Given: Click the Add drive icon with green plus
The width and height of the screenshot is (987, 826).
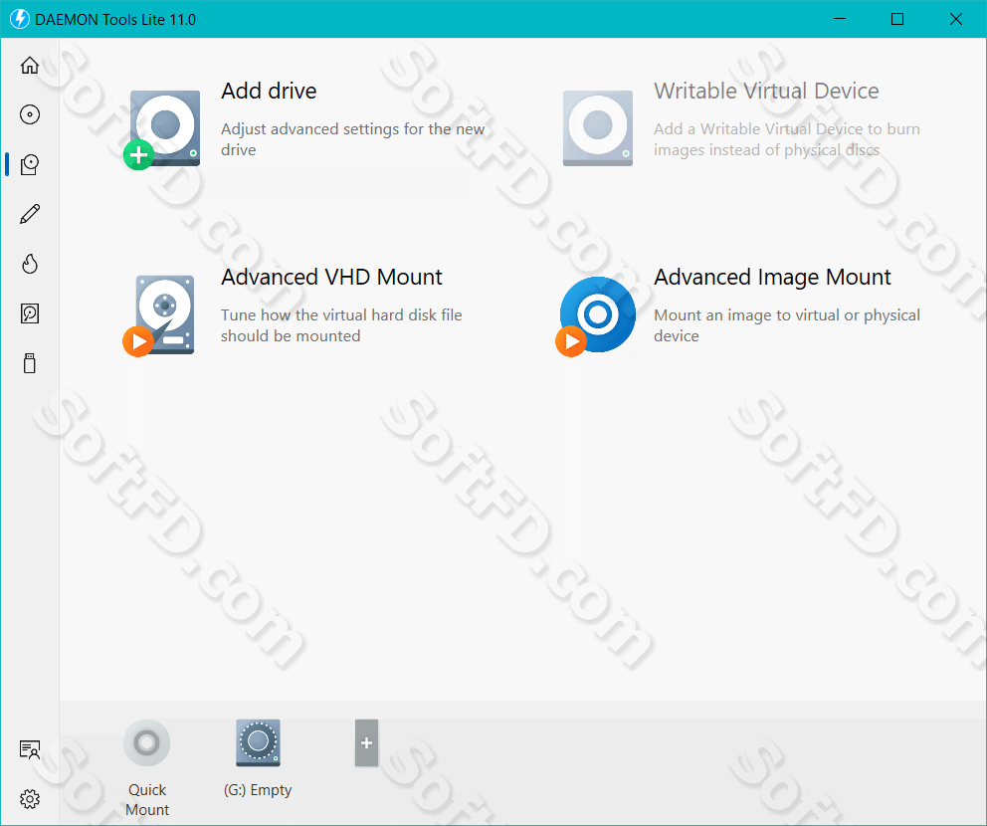Looking at the screenshot, I should (162, 129).
